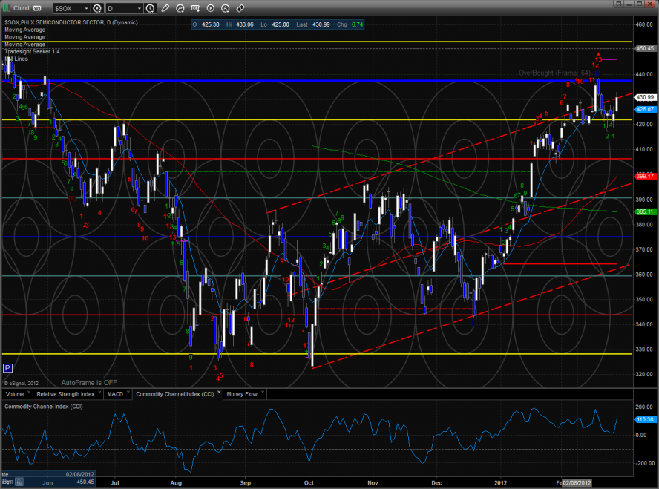
Task: Click the link chain icon in toolbar
Action: click(x=241, y=8)
